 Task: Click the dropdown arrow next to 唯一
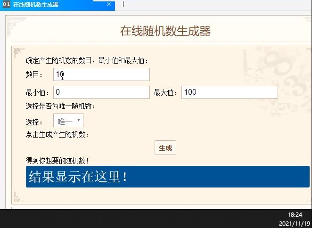tap(79, 120)
